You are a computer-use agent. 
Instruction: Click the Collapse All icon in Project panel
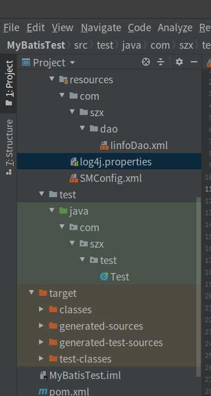pyautogui.click(x=161, y=62)
